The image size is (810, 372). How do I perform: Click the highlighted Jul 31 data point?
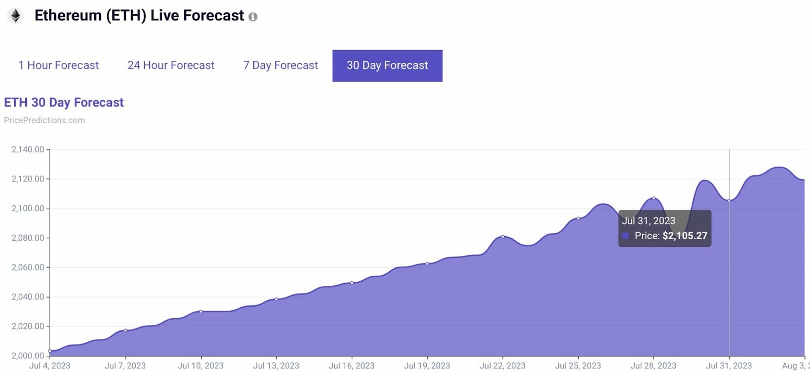click(x=730, y=201)
